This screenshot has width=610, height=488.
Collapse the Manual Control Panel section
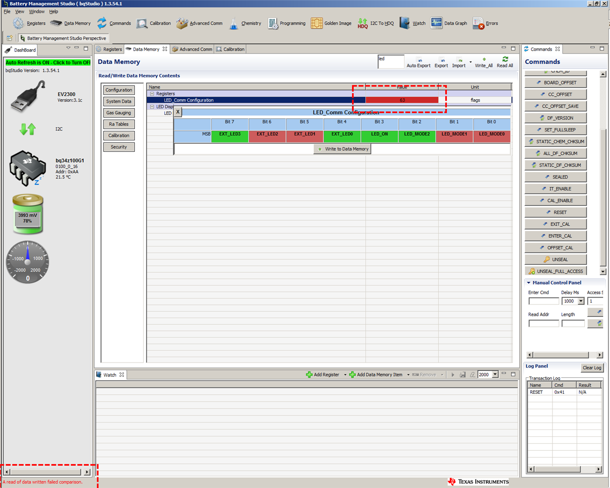(529, 283)
